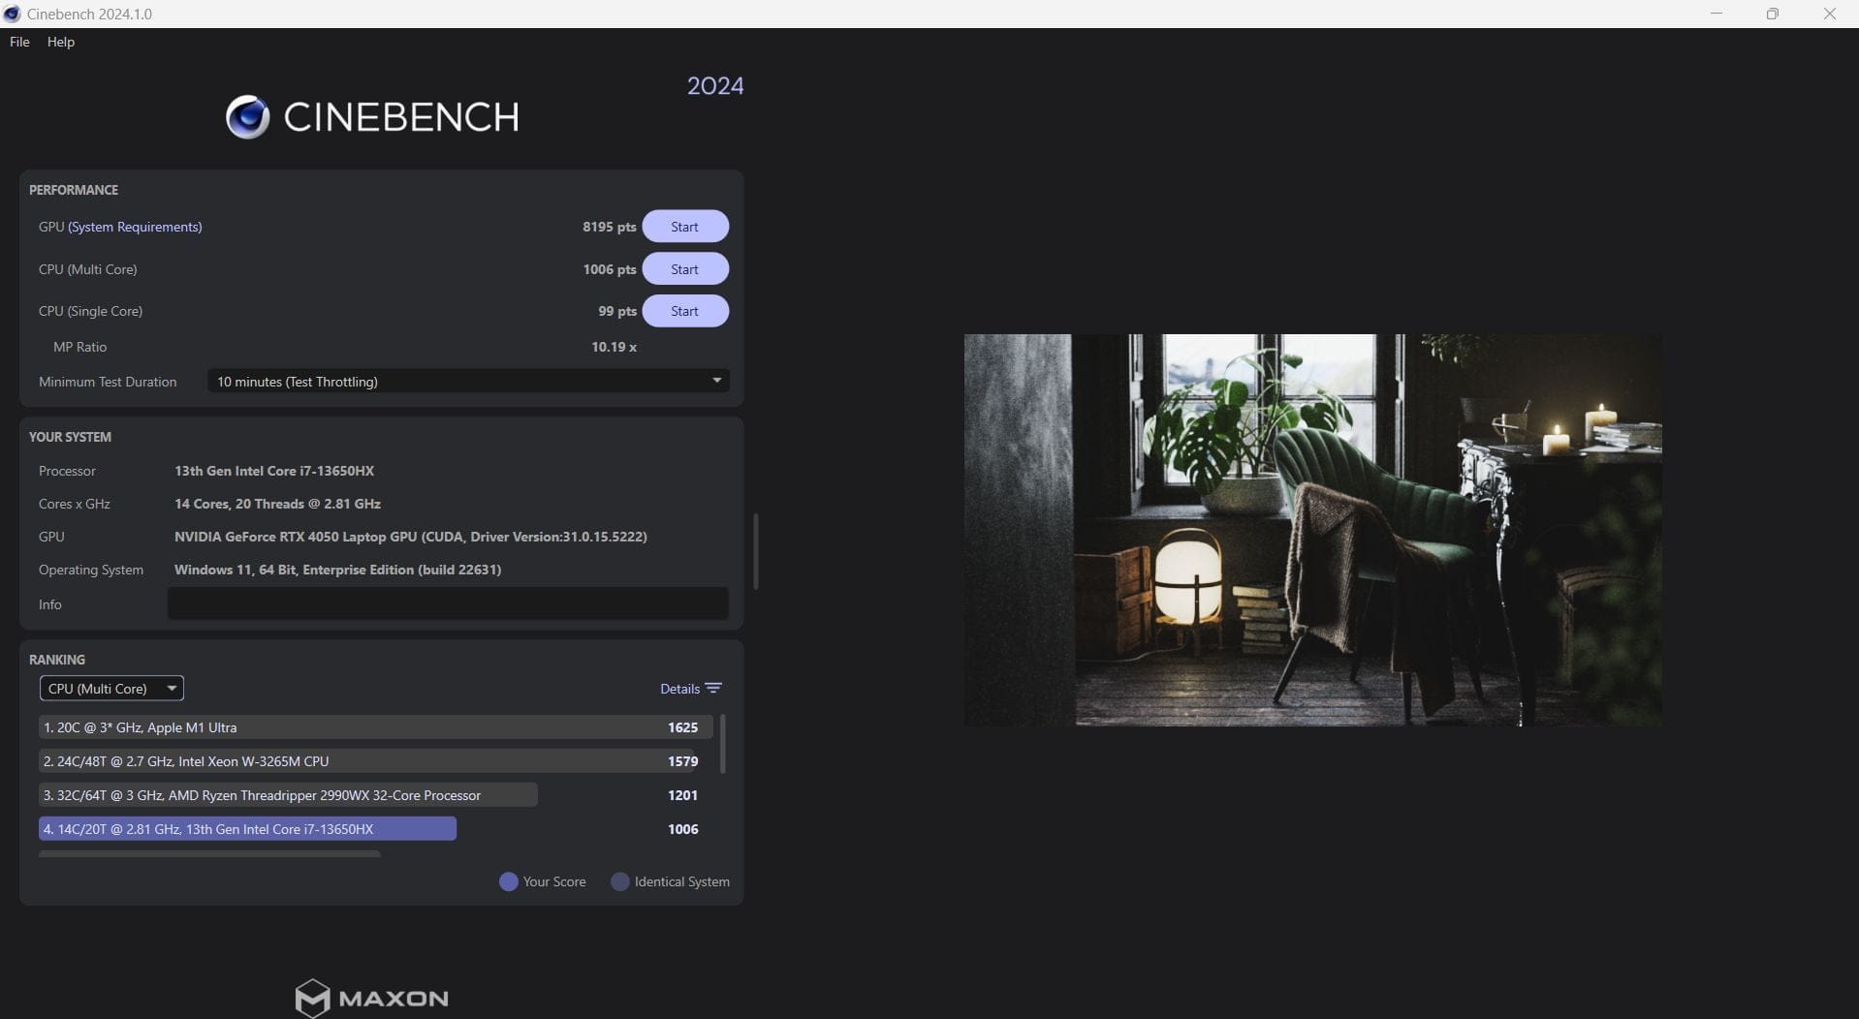1859x1019 pixels.
Task: Click the 1201 score for Threadripper
Action: click(682, 795)
